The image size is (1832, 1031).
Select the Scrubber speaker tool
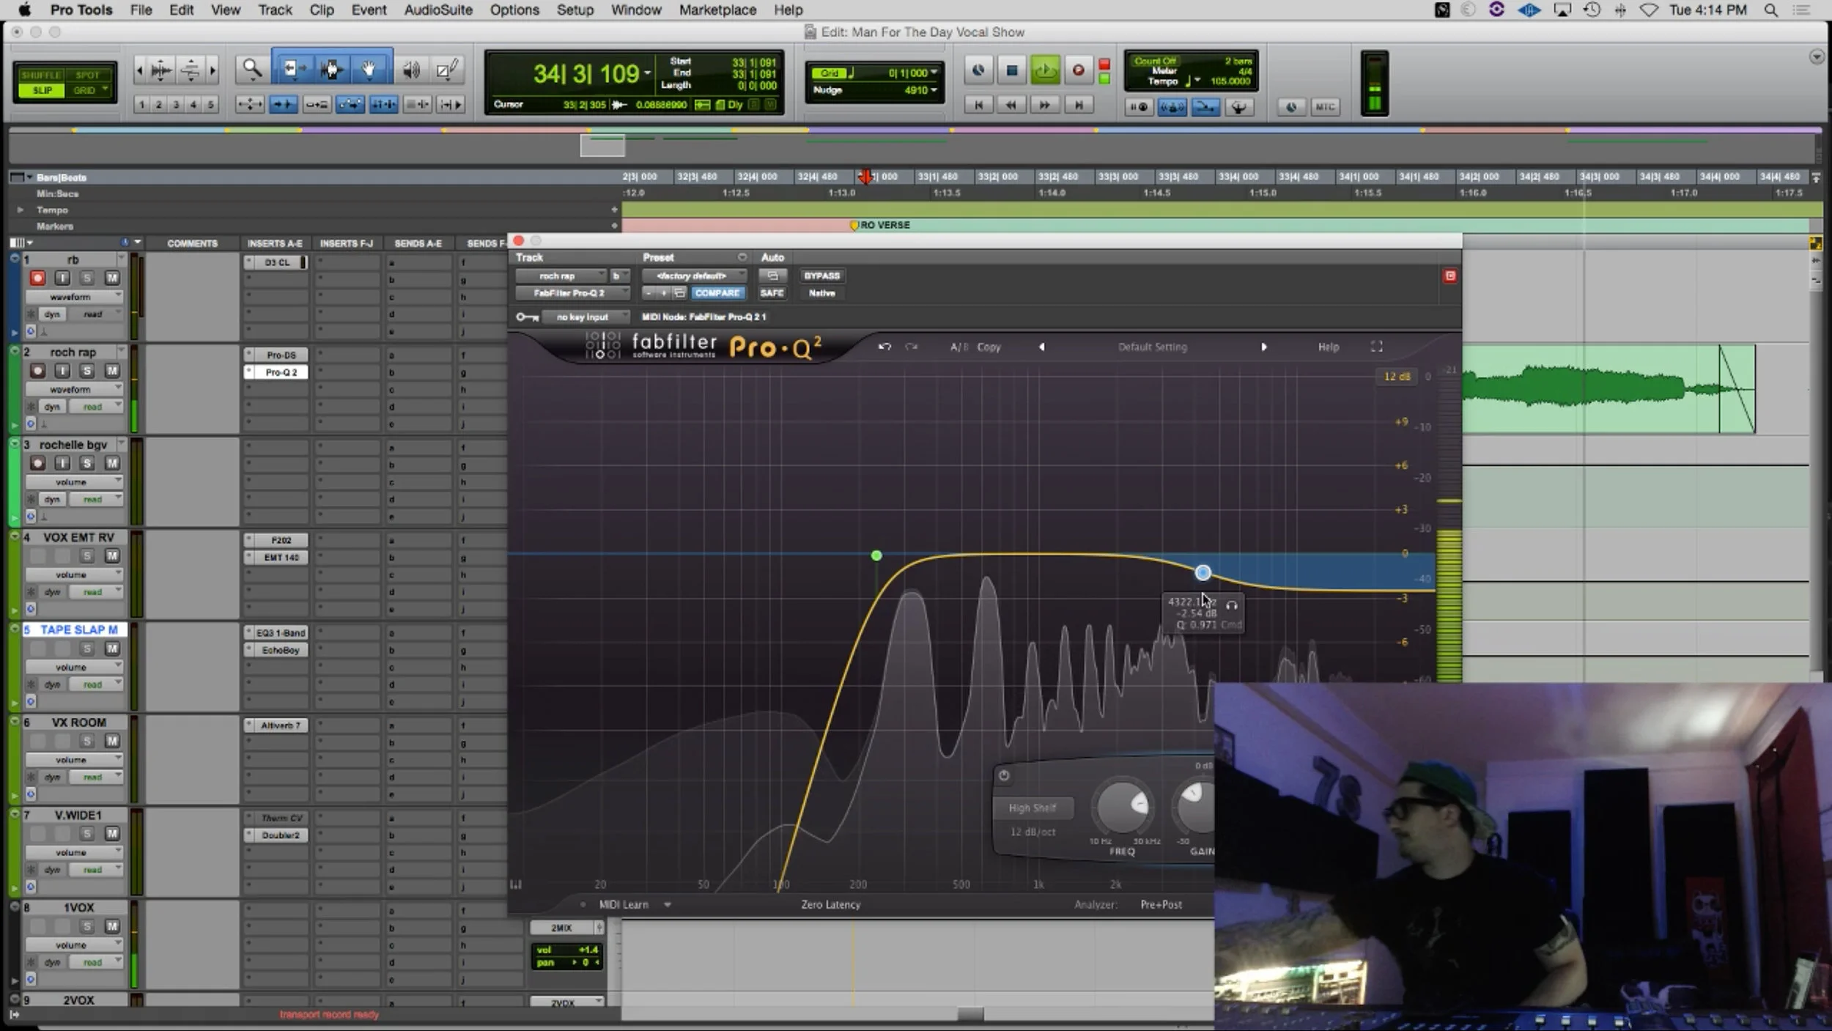point(411,70)
